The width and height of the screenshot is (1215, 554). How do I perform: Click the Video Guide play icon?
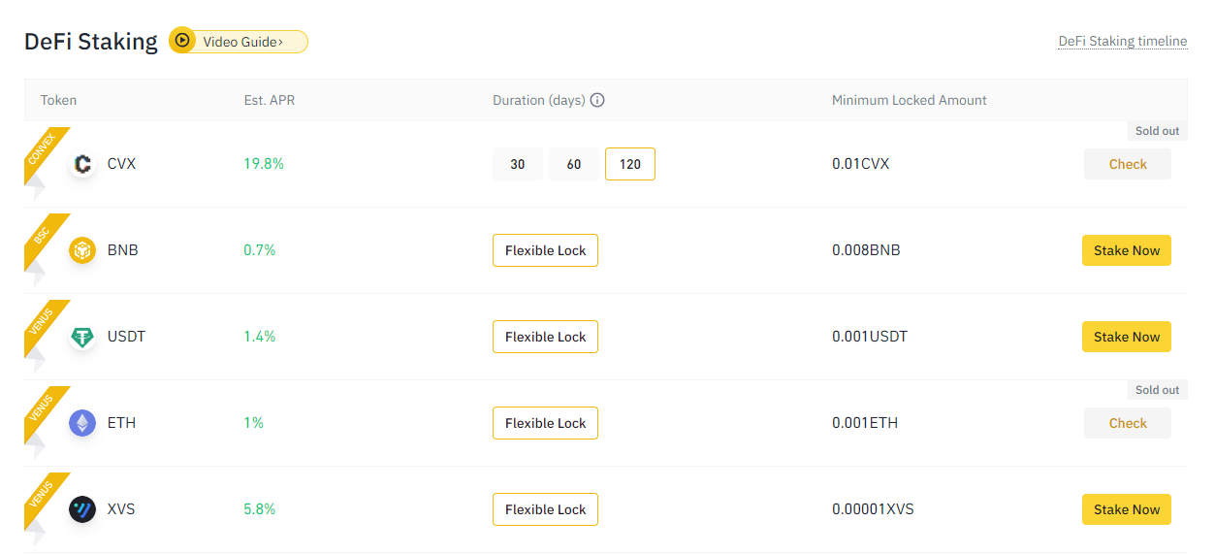tap(182, 41)
